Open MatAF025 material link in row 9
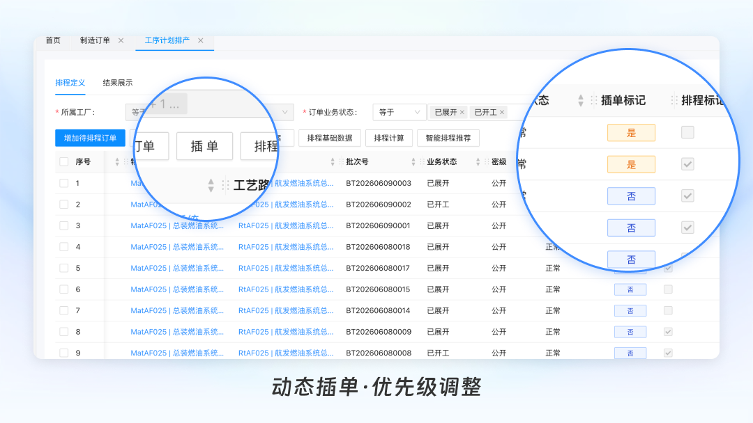This screenshot has height=423, width=753. pos(177,353)
